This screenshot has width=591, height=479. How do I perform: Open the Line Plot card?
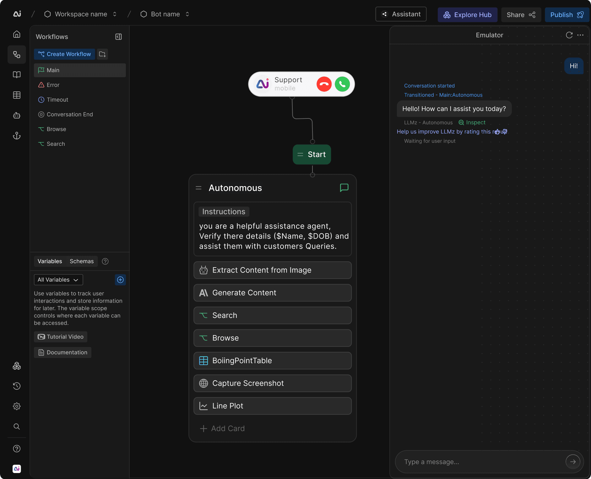pyautogui.click(x=273, y=406)
